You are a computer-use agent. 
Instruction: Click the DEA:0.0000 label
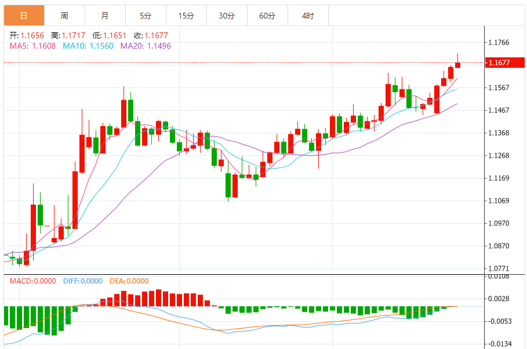pyautogui.click(x=129, y=281)
